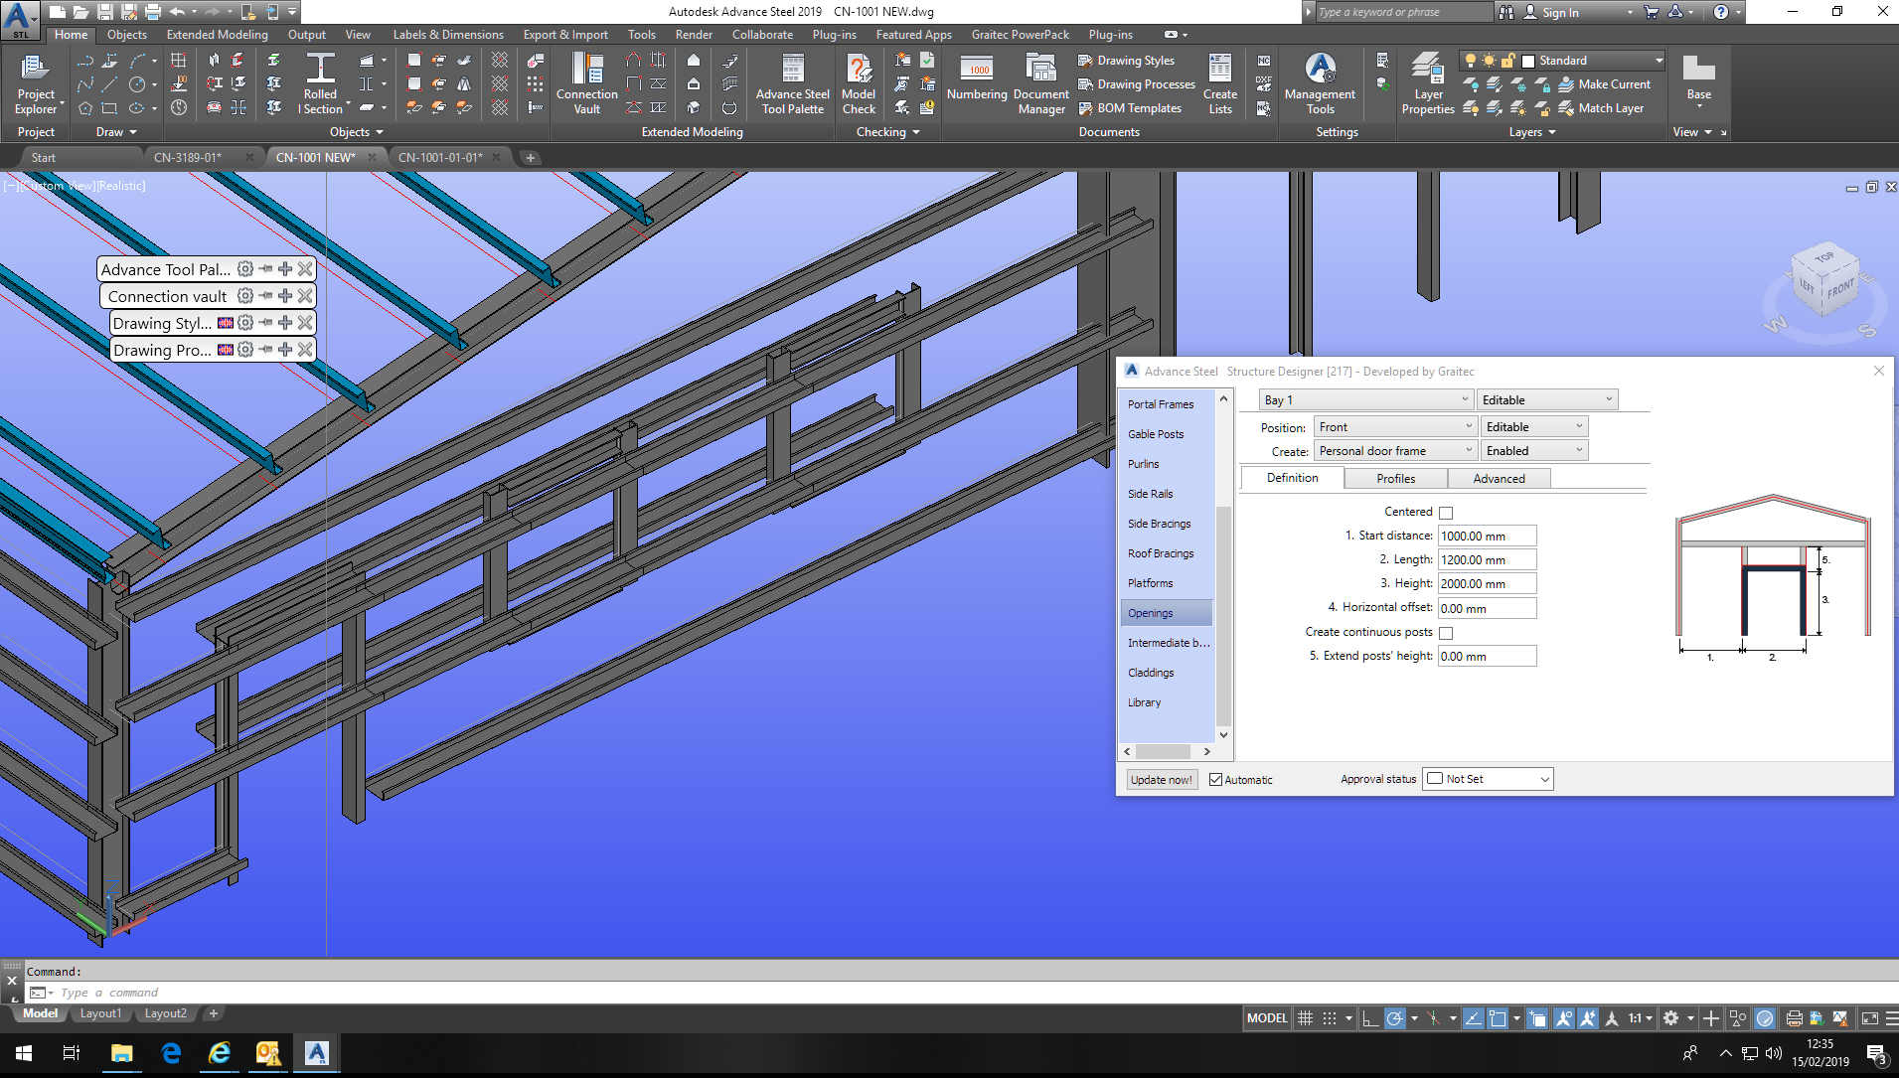Uncheck the Automatic option
Image resolution: width=1899 pixels, height=1078 pixels.
click(x=1216, y=779)
